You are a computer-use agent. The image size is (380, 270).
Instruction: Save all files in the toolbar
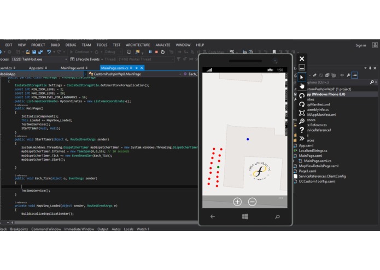pos(40,52)
